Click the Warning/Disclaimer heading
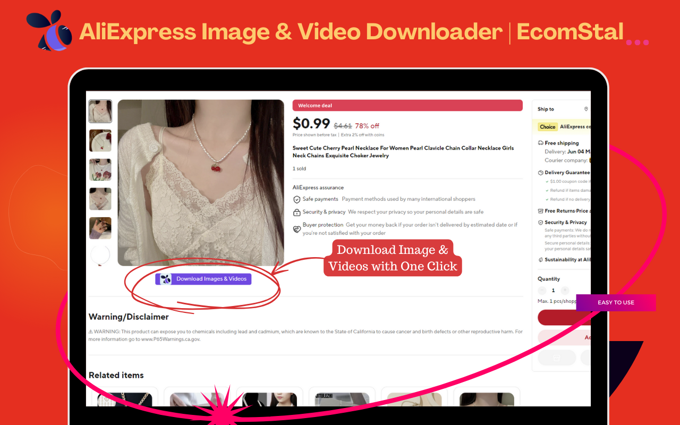Image resolution: width=680 pixels, height=425 pixels. 129,317
